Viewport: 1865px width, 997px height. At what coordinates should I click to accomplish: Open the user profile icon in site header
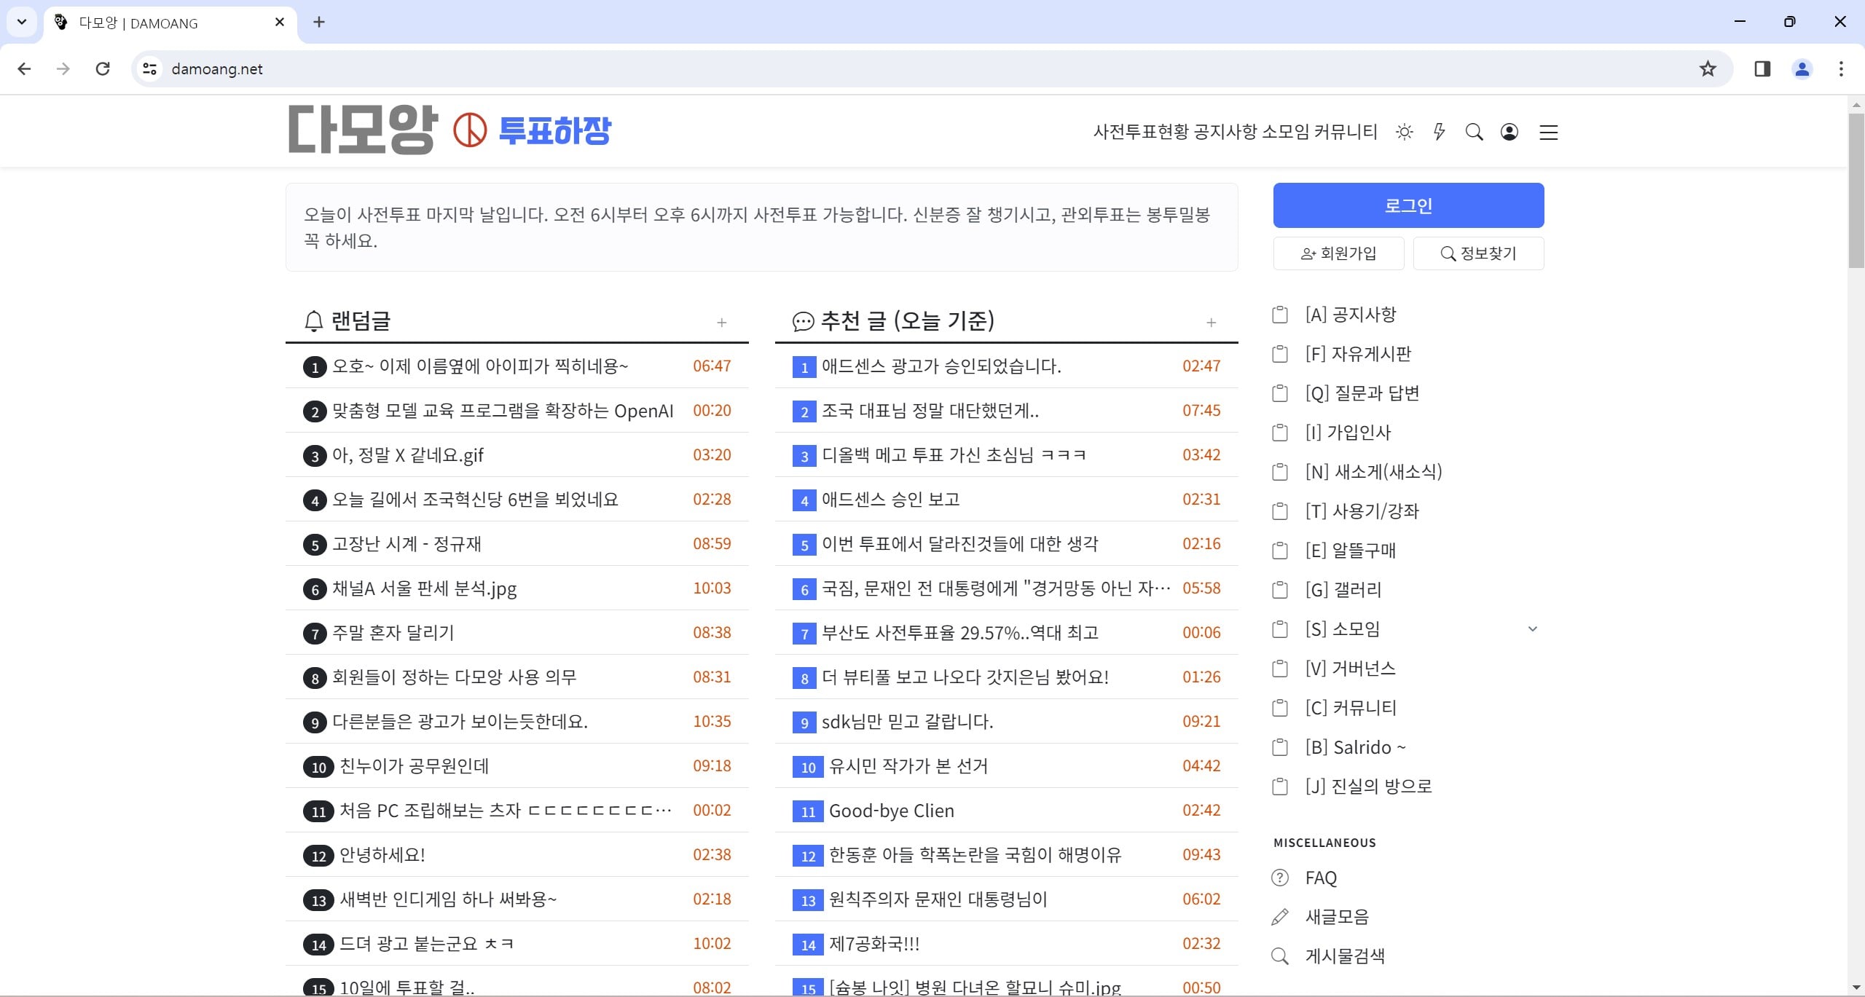(1509, 132)
